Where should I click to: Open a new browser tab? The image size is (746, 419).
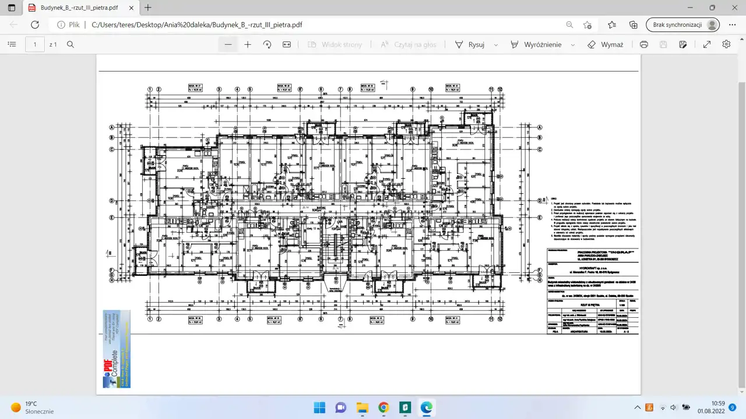pyautogui.click(x=148, y=8)
